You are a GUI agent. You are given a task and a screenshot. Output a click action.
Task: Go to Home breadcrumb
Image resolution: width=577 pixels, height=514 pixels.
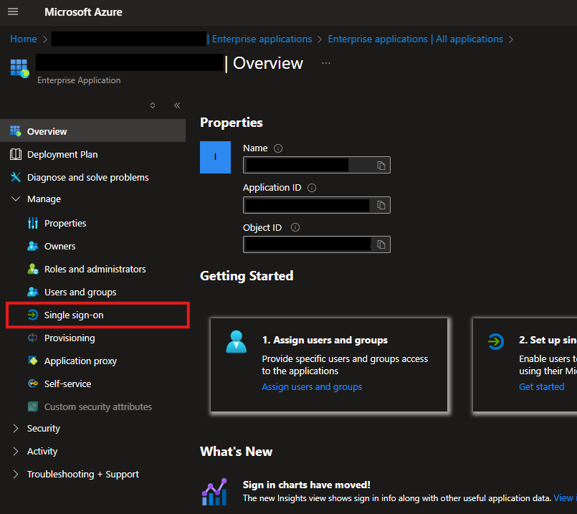24,39
